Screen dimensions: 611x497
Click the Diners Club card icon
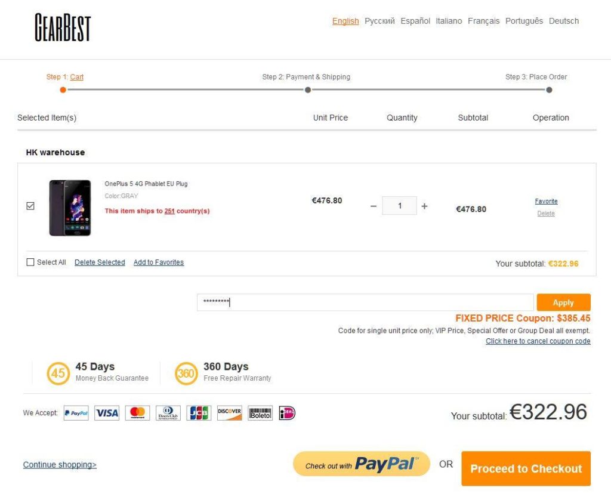tap(168, 413)
